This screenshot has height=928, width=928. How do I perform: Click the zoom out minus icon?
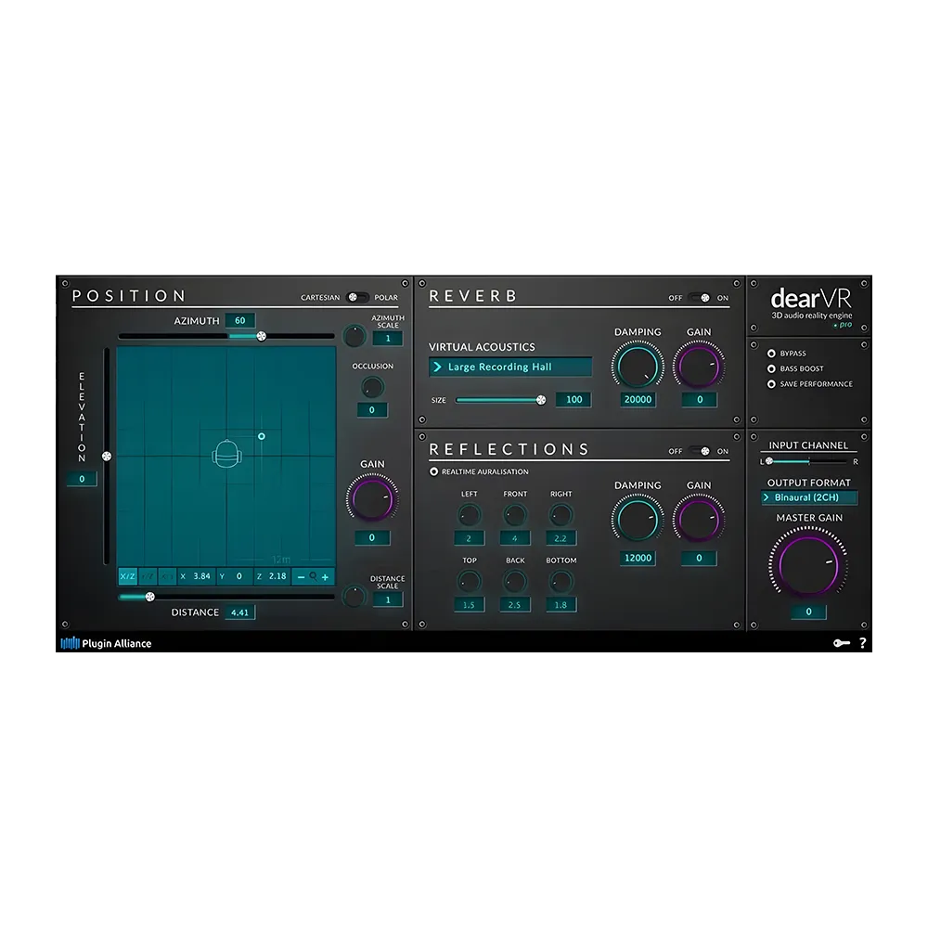point(302,577)
